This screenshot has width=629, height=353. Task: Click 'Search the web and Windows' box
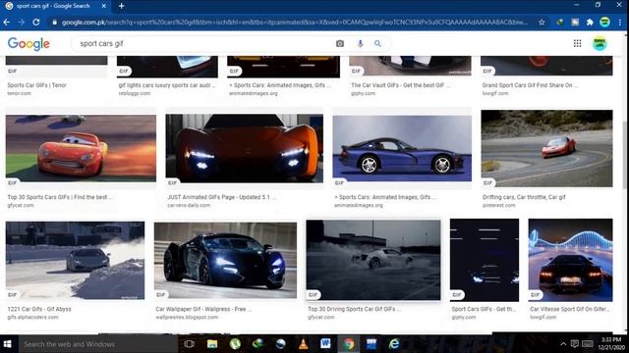coord(98,344)
